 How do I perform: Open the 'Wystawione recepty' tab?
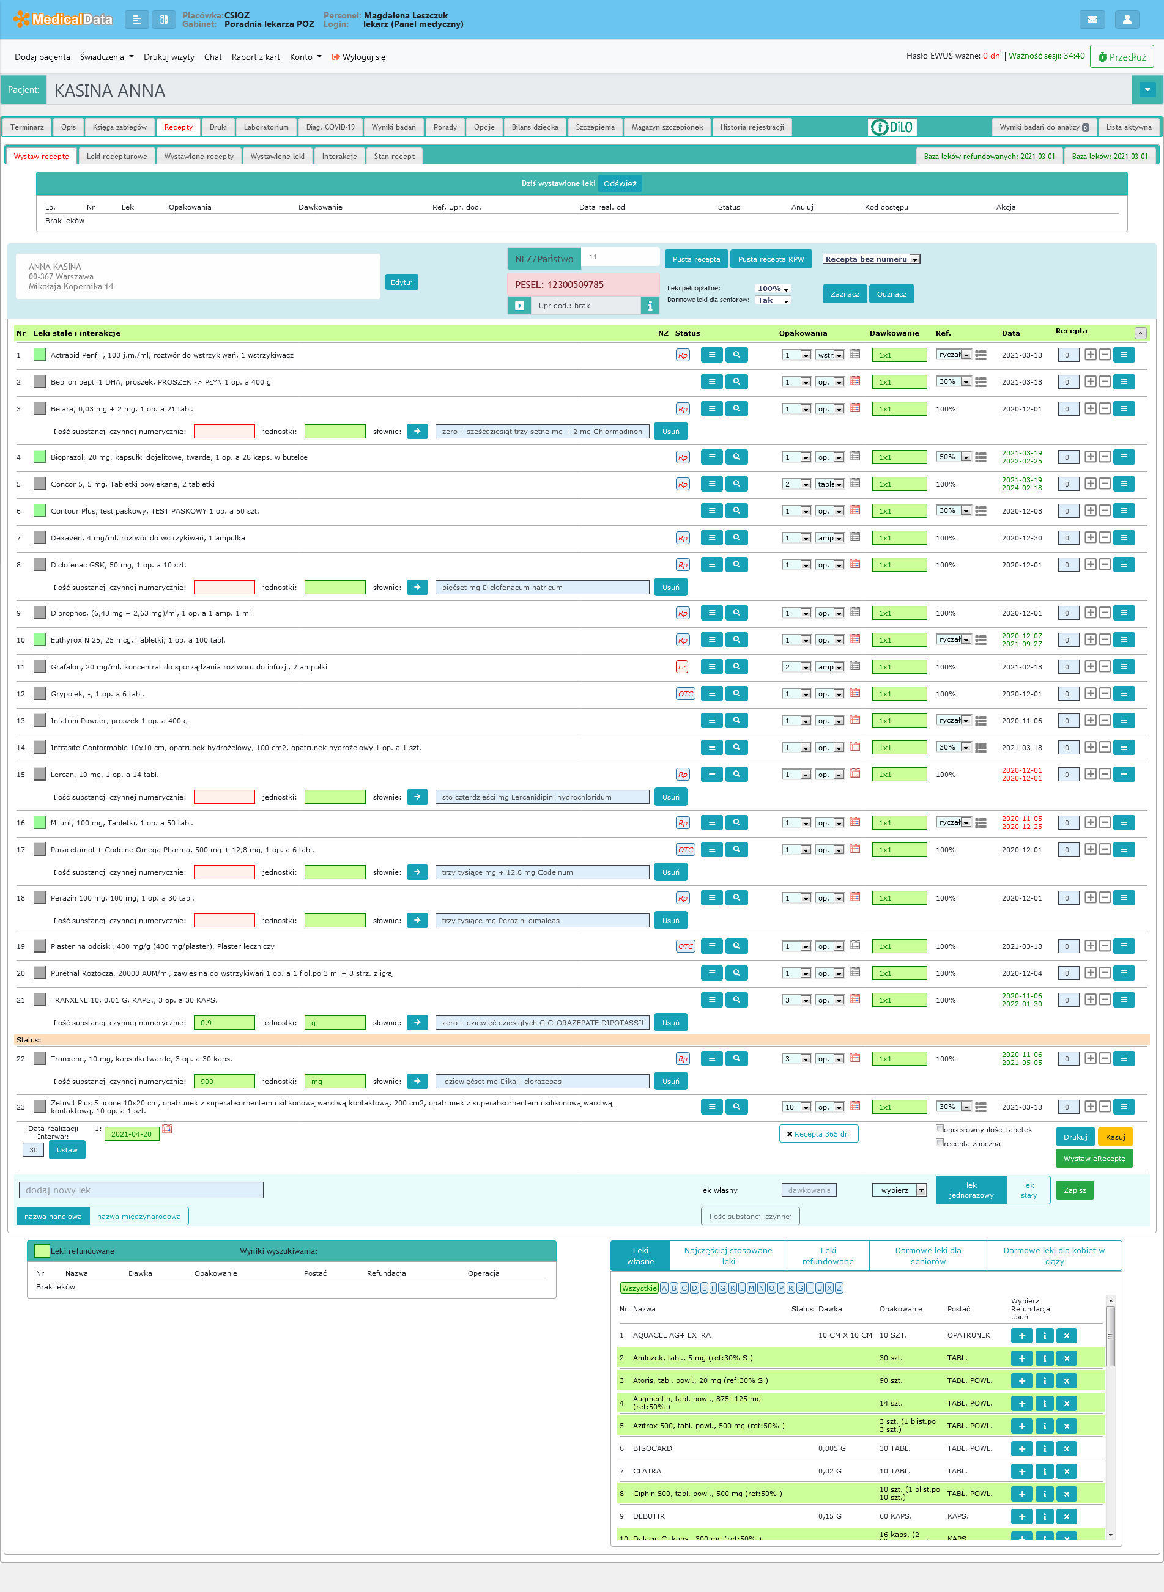(x=199, y=157)
